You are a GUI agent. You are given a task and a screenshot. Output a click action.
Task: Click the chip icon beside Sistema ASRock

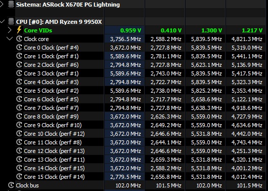[11, 4]
